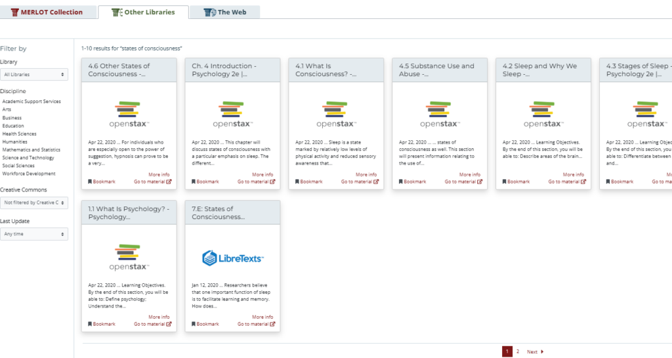The height and width of the screenshot is (358, 672).
Task: Filter by Workforce Development discipline
Action: [29, 174]
